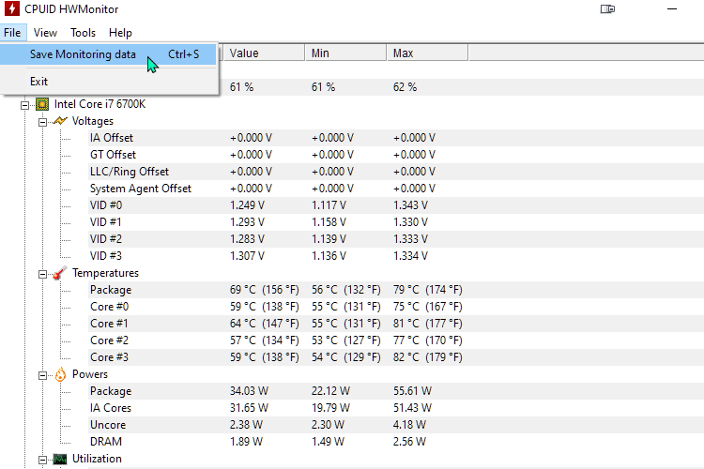Viewport: 704px width, 469px height.
Task: Select the Package power row label
Action: tap(111, 391)
